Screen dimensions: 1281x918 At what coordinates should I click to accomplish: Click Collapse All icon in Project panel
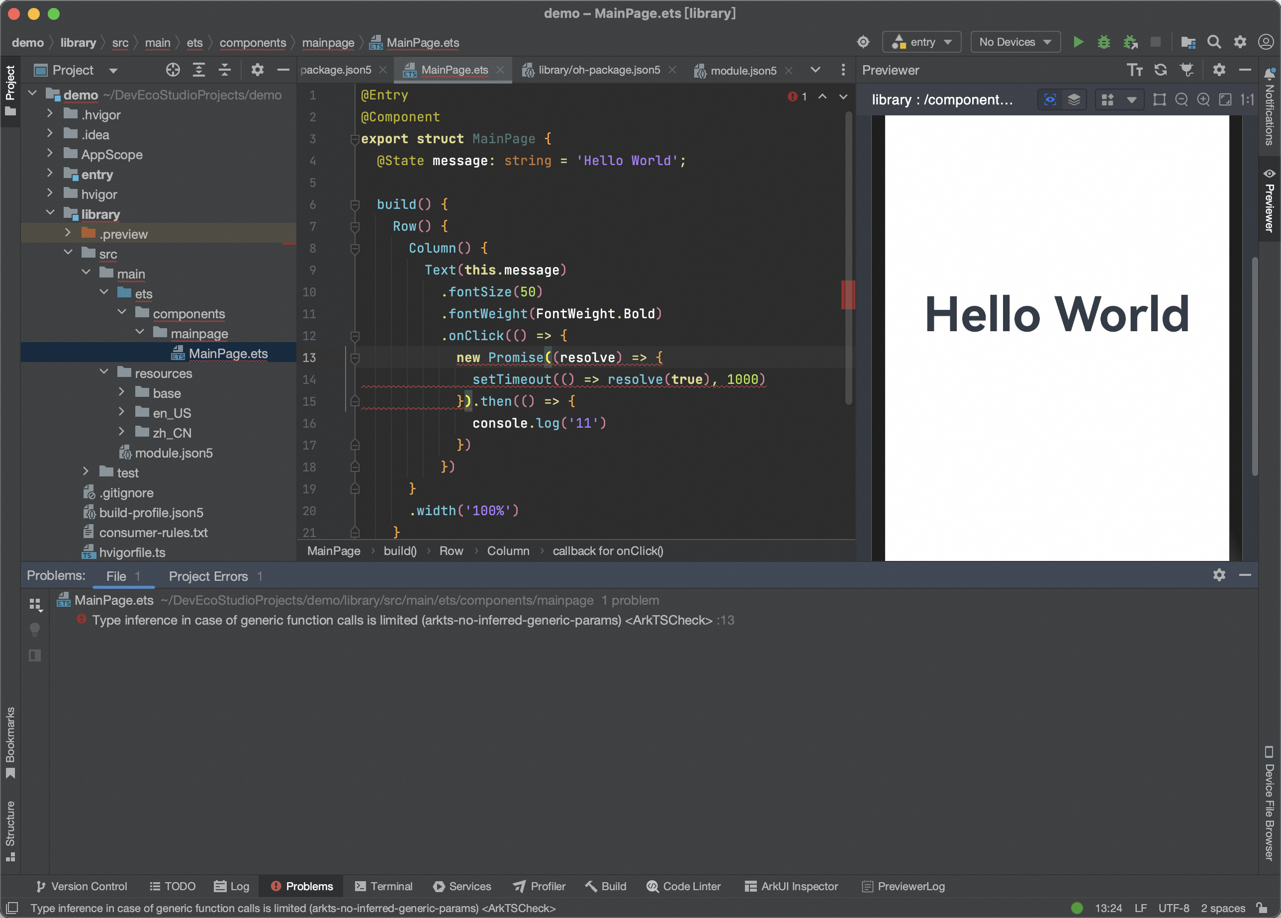(224, 70)
